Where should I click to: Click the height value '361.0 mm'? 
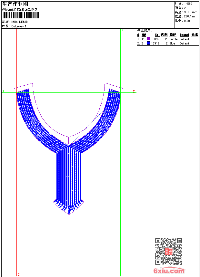point(190,12)
